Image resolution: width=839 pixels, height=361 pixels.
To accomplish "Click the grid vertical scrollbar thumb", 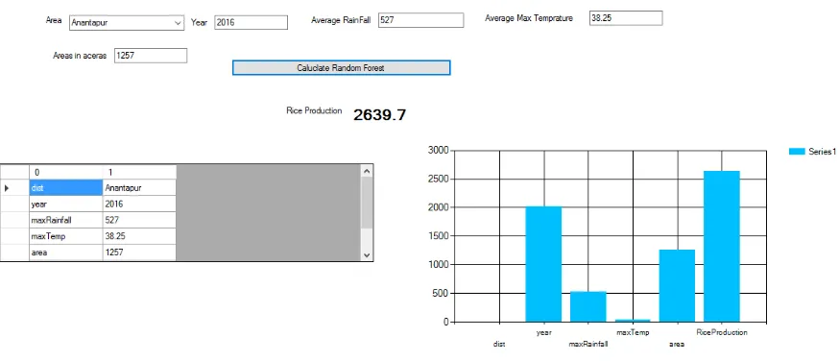I will 367,203.
